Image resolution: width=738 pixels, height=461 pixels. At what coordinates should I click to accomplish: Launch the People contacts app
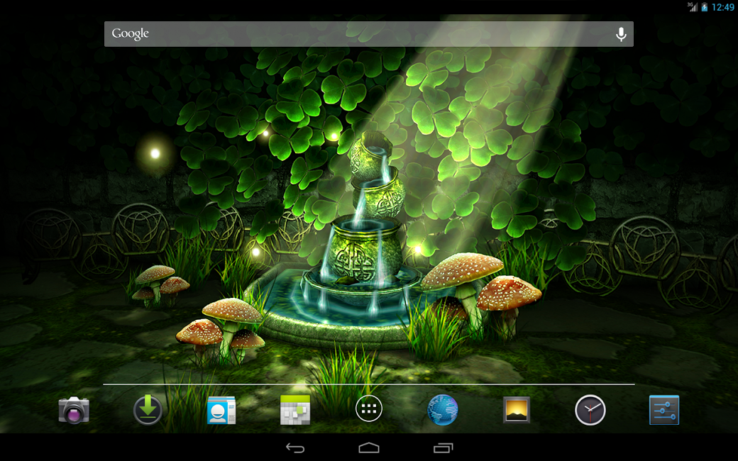(221, 410)
